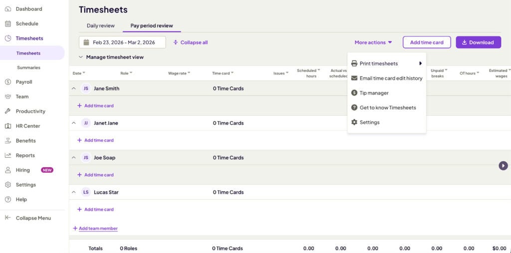
Task: Click the Timesheets clock icon in sidebar
Action: (x=8, y=38)
